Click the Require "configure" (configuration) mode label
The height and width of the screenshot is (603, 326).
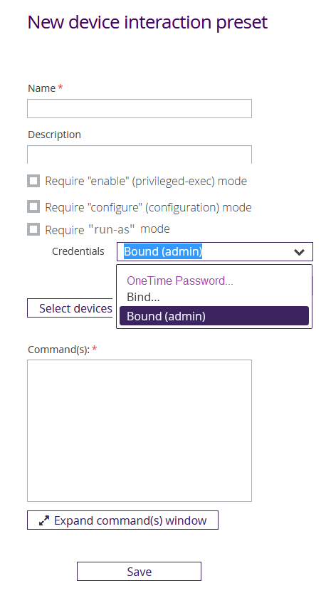click(148, 207)
